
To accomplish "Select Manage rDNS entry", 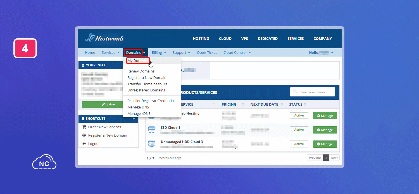I will point(139,113).
